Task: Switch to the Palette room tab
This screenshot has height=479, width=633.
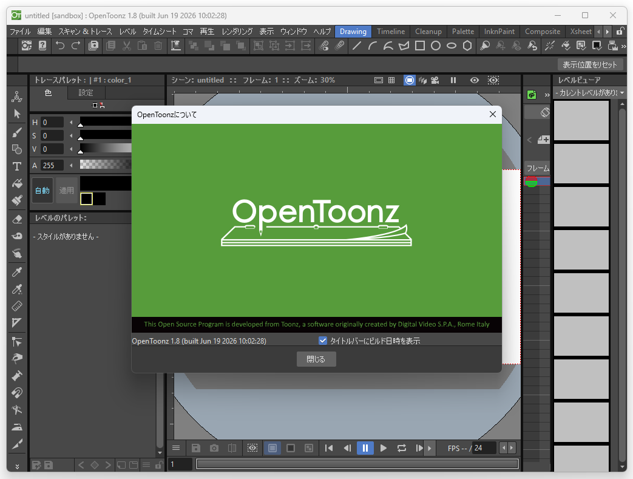Action: click(x=462, y=31)
